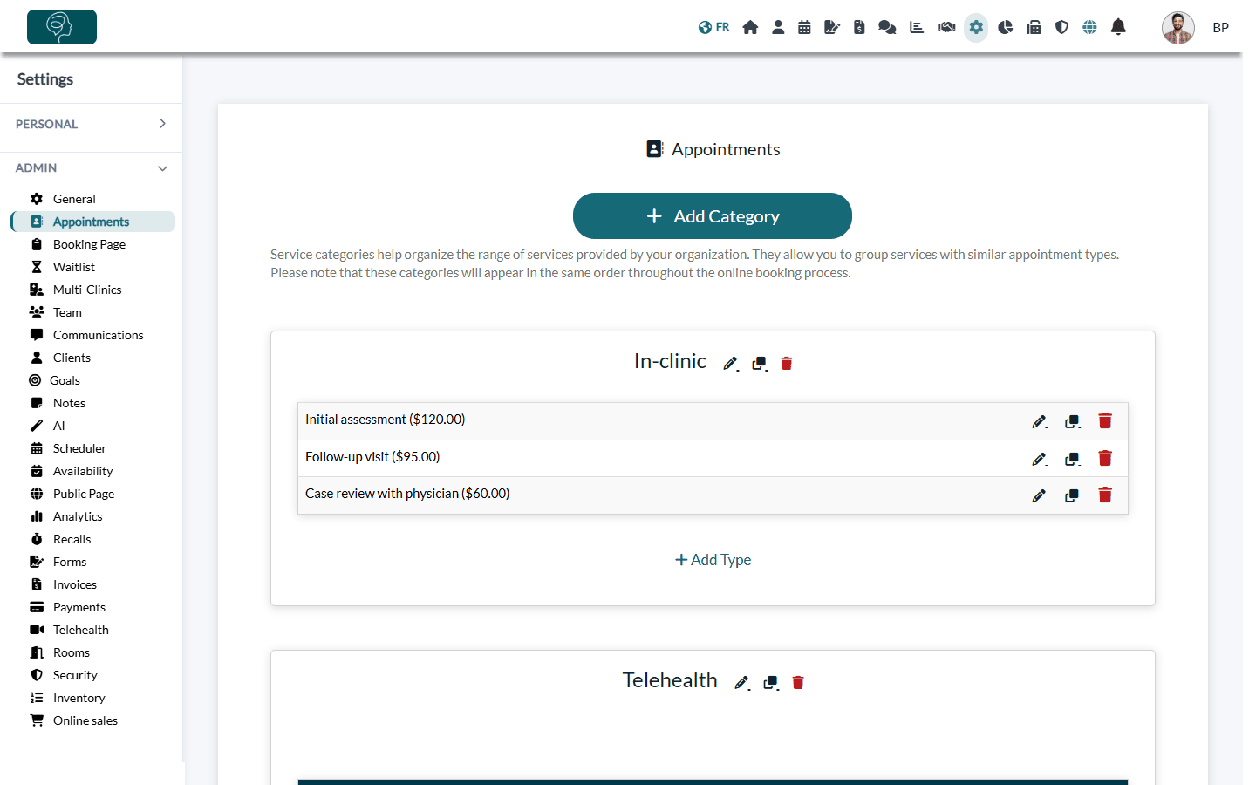Expand the PERSONAL settings section
Viewport: 1256px width, 785px height.
pyautogui.click(x=91, y=124)
